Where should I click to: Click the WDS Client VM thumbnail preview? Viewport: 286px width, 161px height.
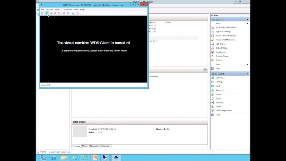[x=80, y=132]
